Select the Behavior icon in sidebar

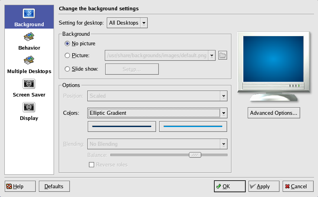29,37
